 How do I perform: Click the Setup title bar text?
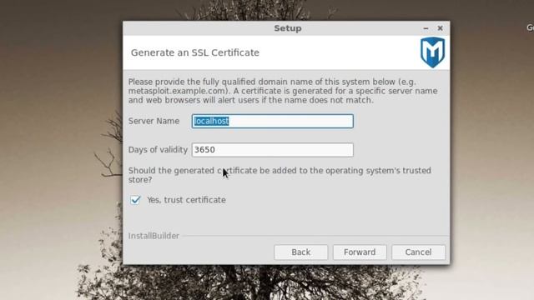coord(288,28)
